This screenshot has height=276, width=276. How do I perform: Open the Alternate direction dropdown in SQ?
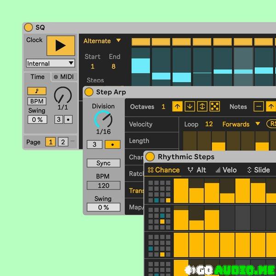pos(102,41)
